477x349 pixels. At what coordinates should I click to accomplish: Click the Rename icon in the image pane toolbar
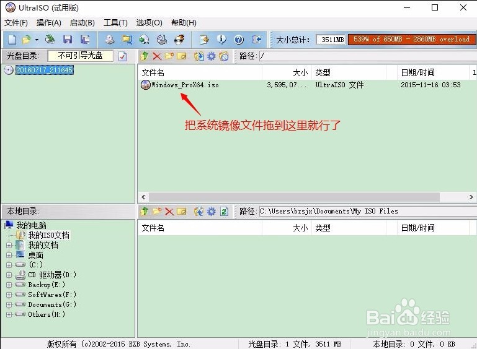(x=182, y=56)
